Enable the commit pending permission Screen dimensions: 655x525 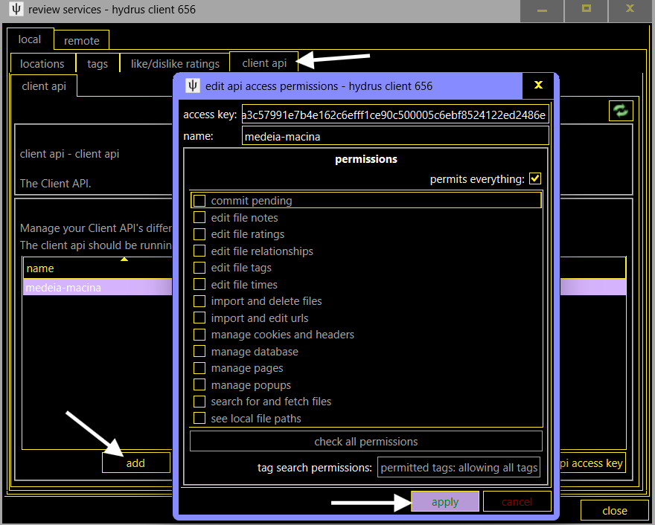click(199, 201)
